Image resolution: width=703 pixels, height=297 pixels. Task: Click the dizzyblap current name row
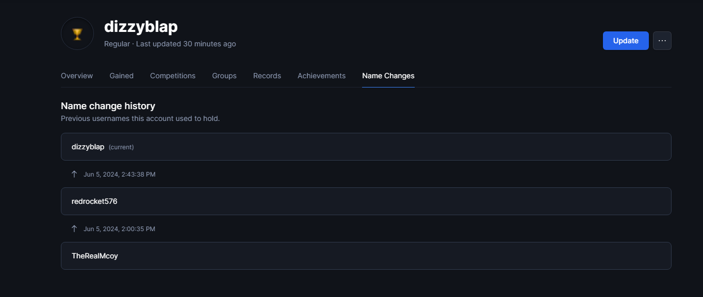click(366, 147)
